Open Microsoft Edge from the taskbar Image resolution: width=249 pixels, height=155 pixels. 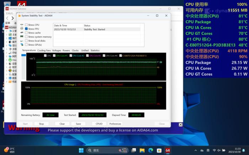click(150, 150)
